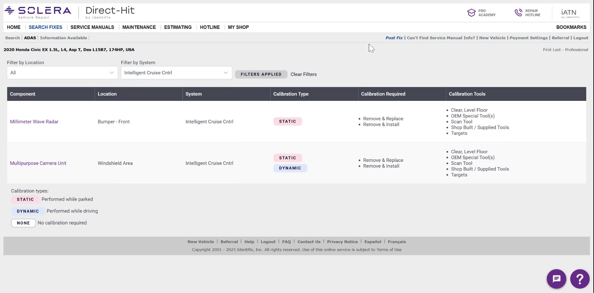Click the FILTERS APPLIED button

[261, 74]
